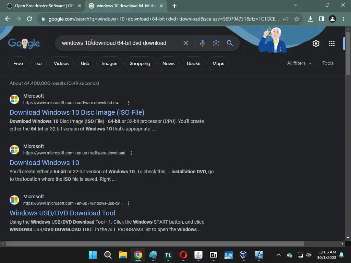The height and width of the screenshot is (263, 351).
Task: Filter results by Usb
Action: [x=85, y=63]
